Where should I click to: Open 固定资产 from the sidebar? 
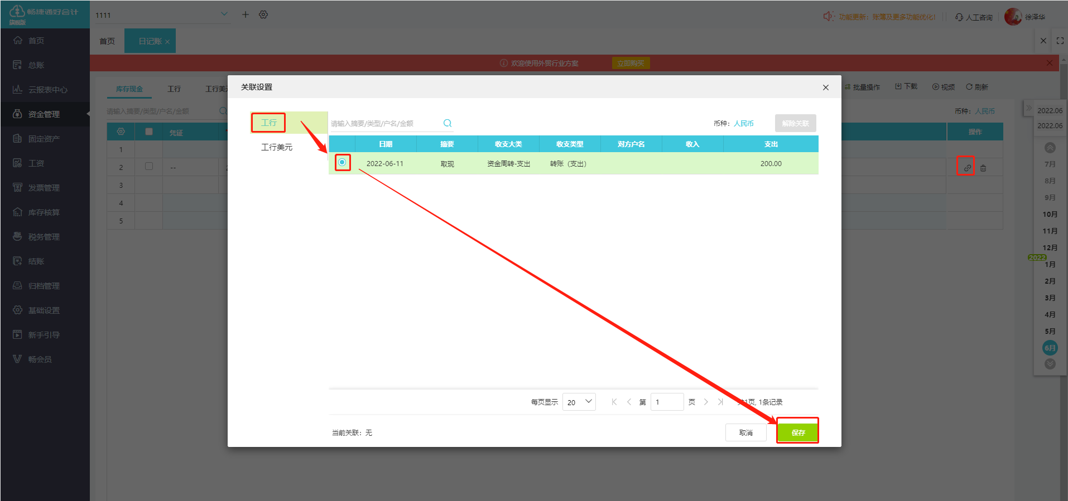tap(44, 139)
